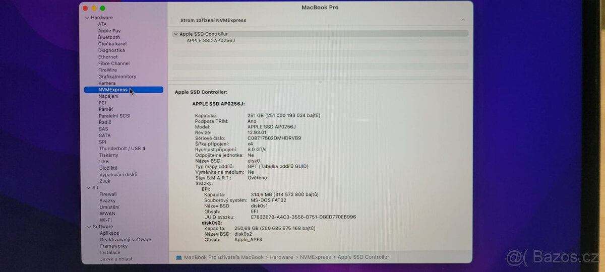Viewport: 605px width, 272px height.
Task: Open Instalace under Software
Action: [x=110, y=253]
